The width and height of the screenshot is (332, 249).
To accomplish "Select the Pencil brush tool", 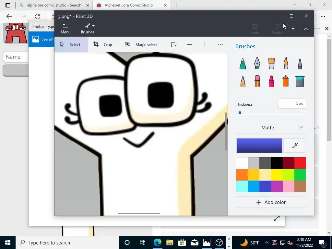I will [243, 81].
